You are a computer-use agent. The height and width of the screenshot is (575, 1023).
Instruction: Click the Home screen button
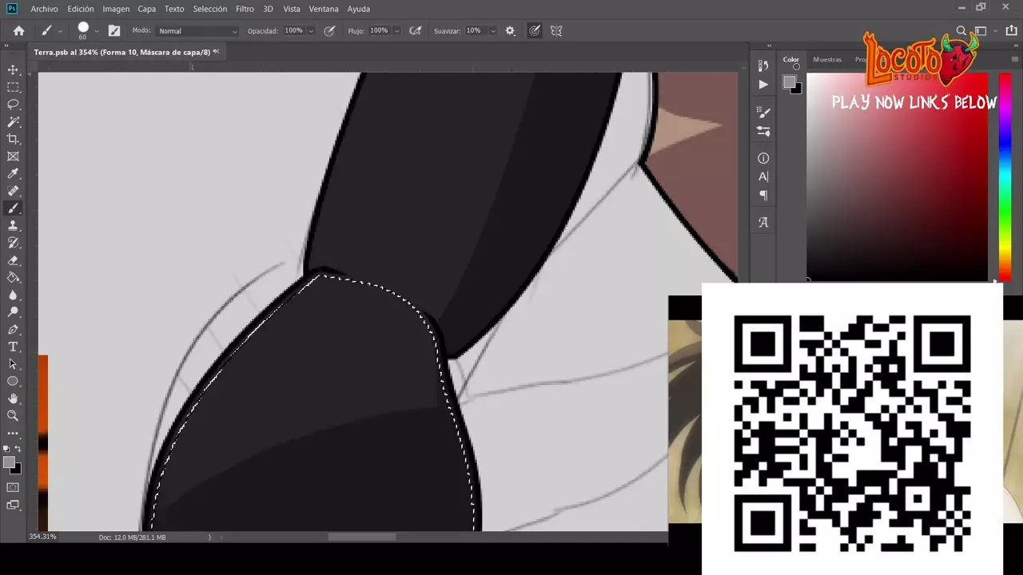pyautogui.click(x=19, y=31)
